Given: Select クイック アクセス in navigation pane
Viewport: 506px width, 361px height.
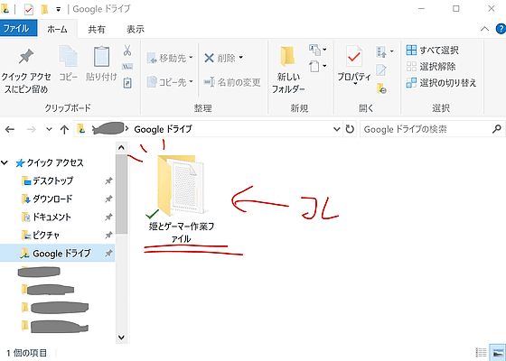Looking at the screenshot, I should (x=50, y=162).
